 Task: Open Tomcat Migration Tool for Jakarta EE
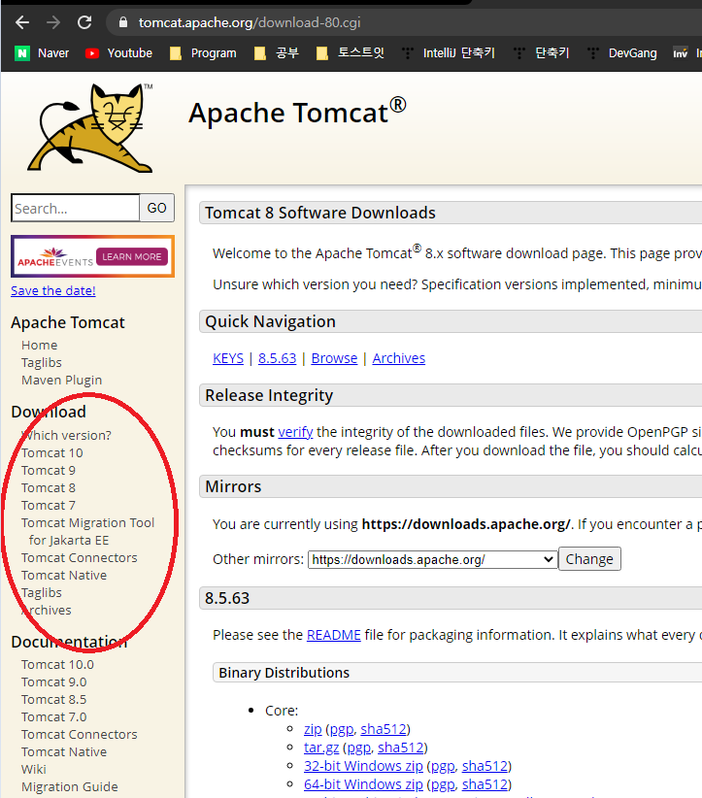[x=87, y=531]
